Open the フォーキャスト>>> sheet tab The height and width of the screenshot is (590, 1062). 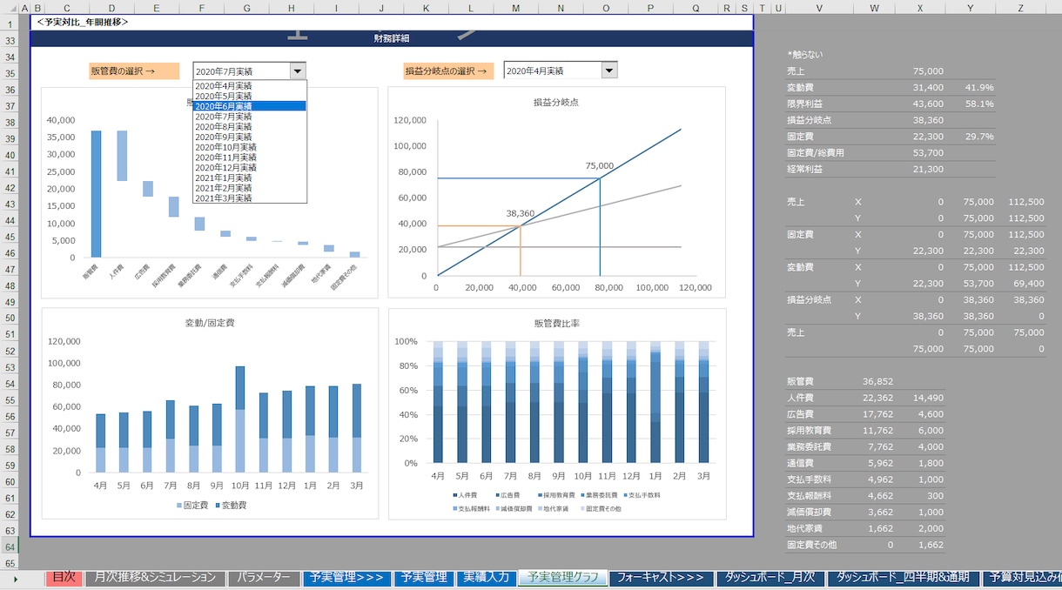coord(662,578)
